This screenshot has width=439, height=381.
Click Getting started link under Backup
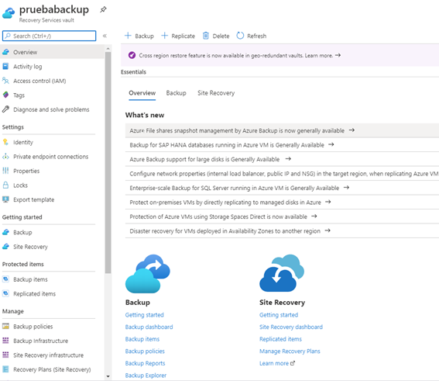click(x=145, y=315)
